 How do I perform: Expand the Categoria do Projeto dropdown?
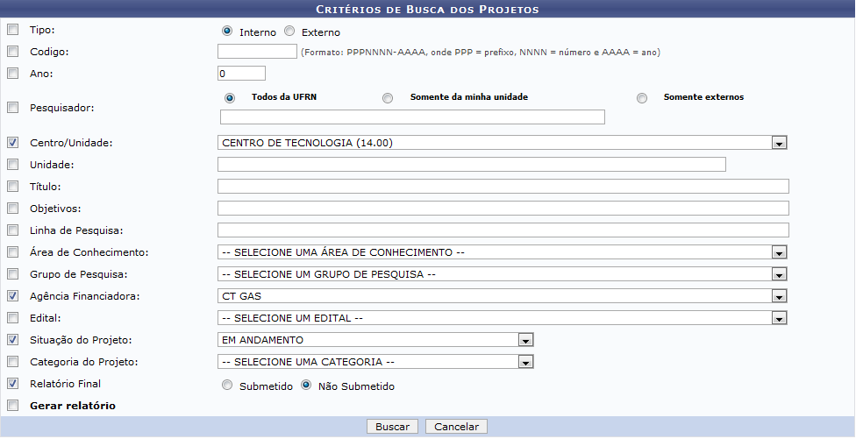525,362
